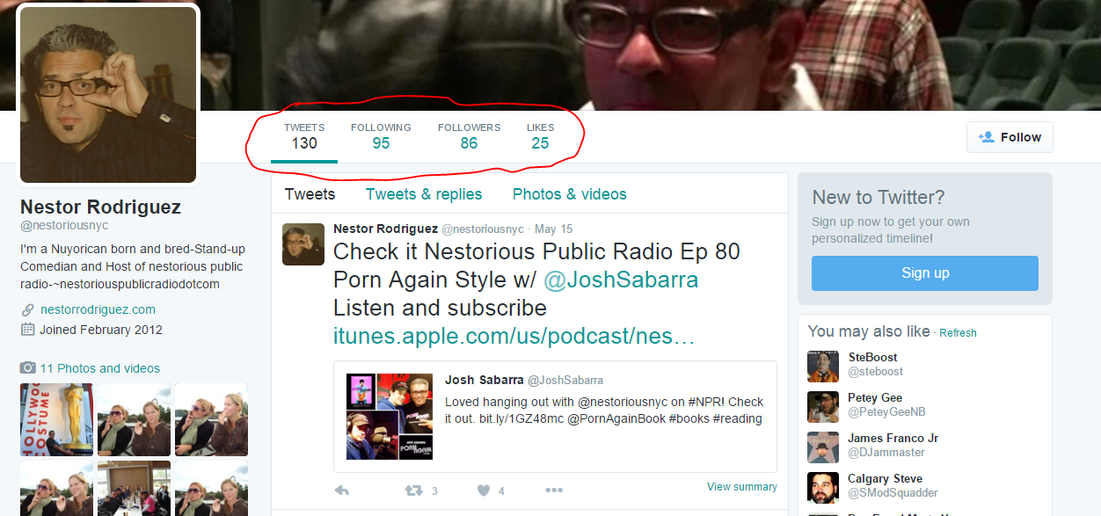The height and width of the screenshot is (516, 1101).
Task: Click the @steboost handle
Action: tap(875, 372)
